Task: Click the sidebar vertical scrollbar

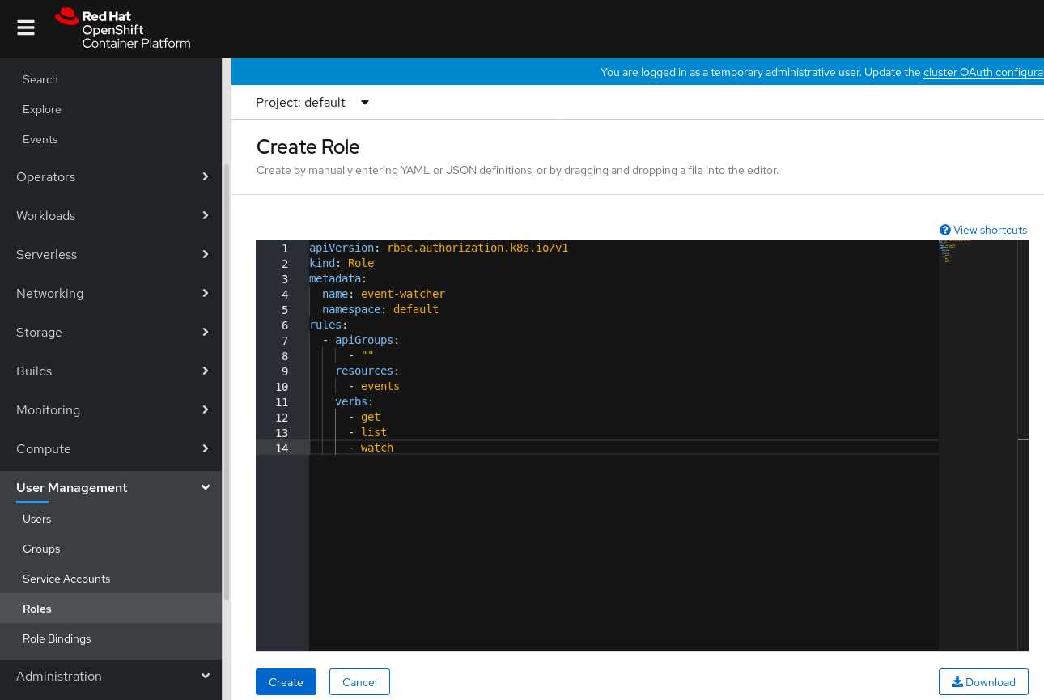Action: click(227, 380)
